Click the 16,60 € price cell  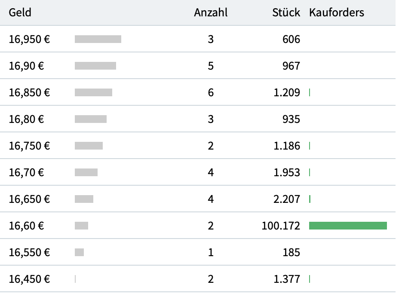[26, 226]
